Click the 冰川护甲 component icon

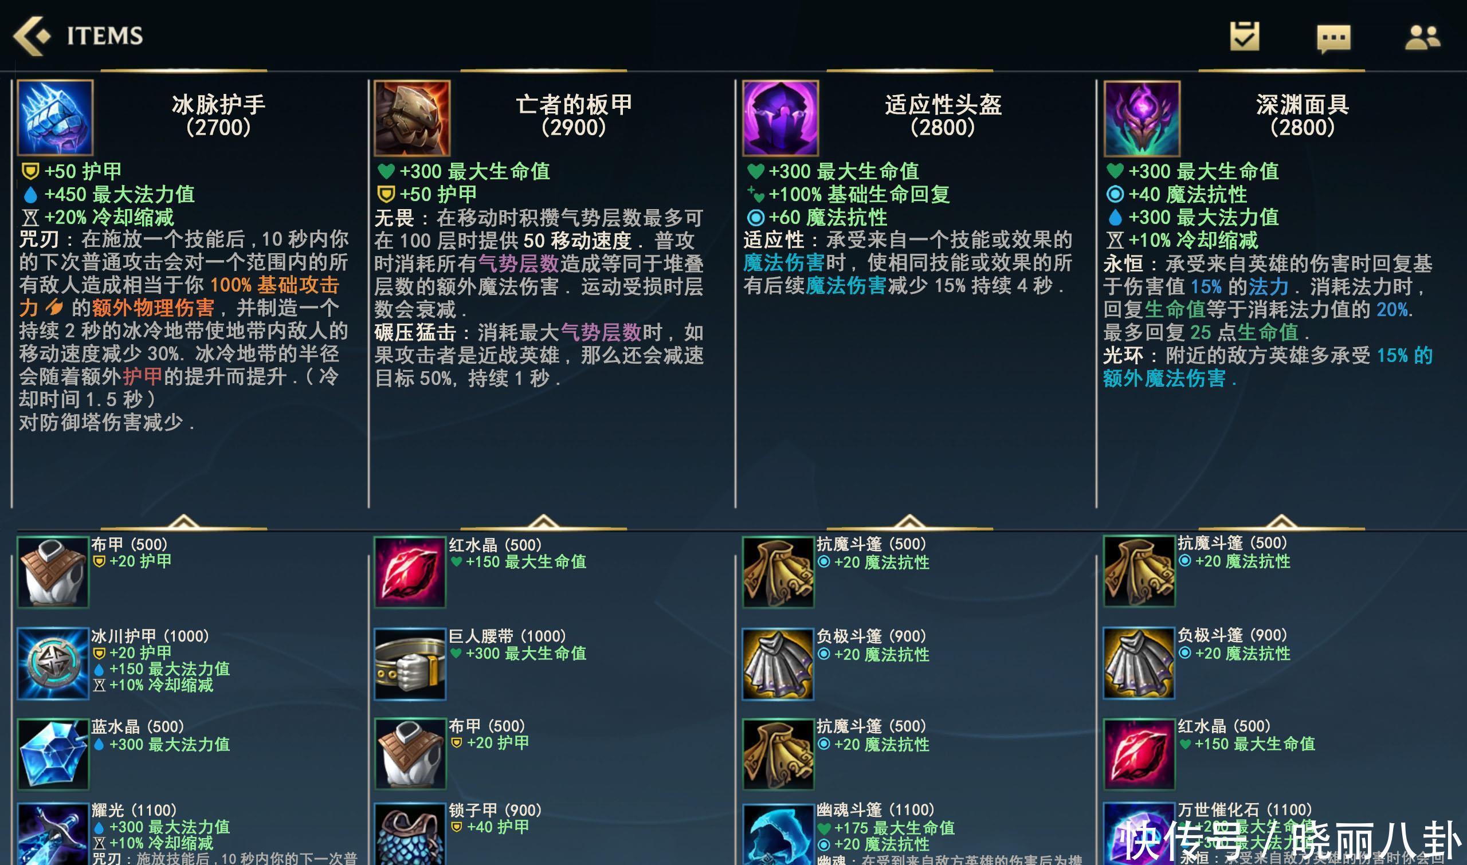coord(53,663)
